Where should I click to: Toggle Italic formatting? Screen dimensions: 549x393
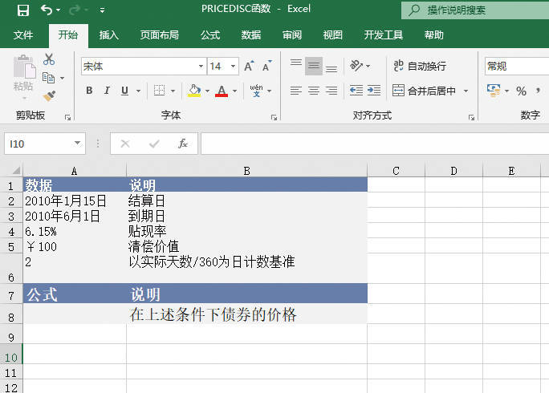(108, 91)
